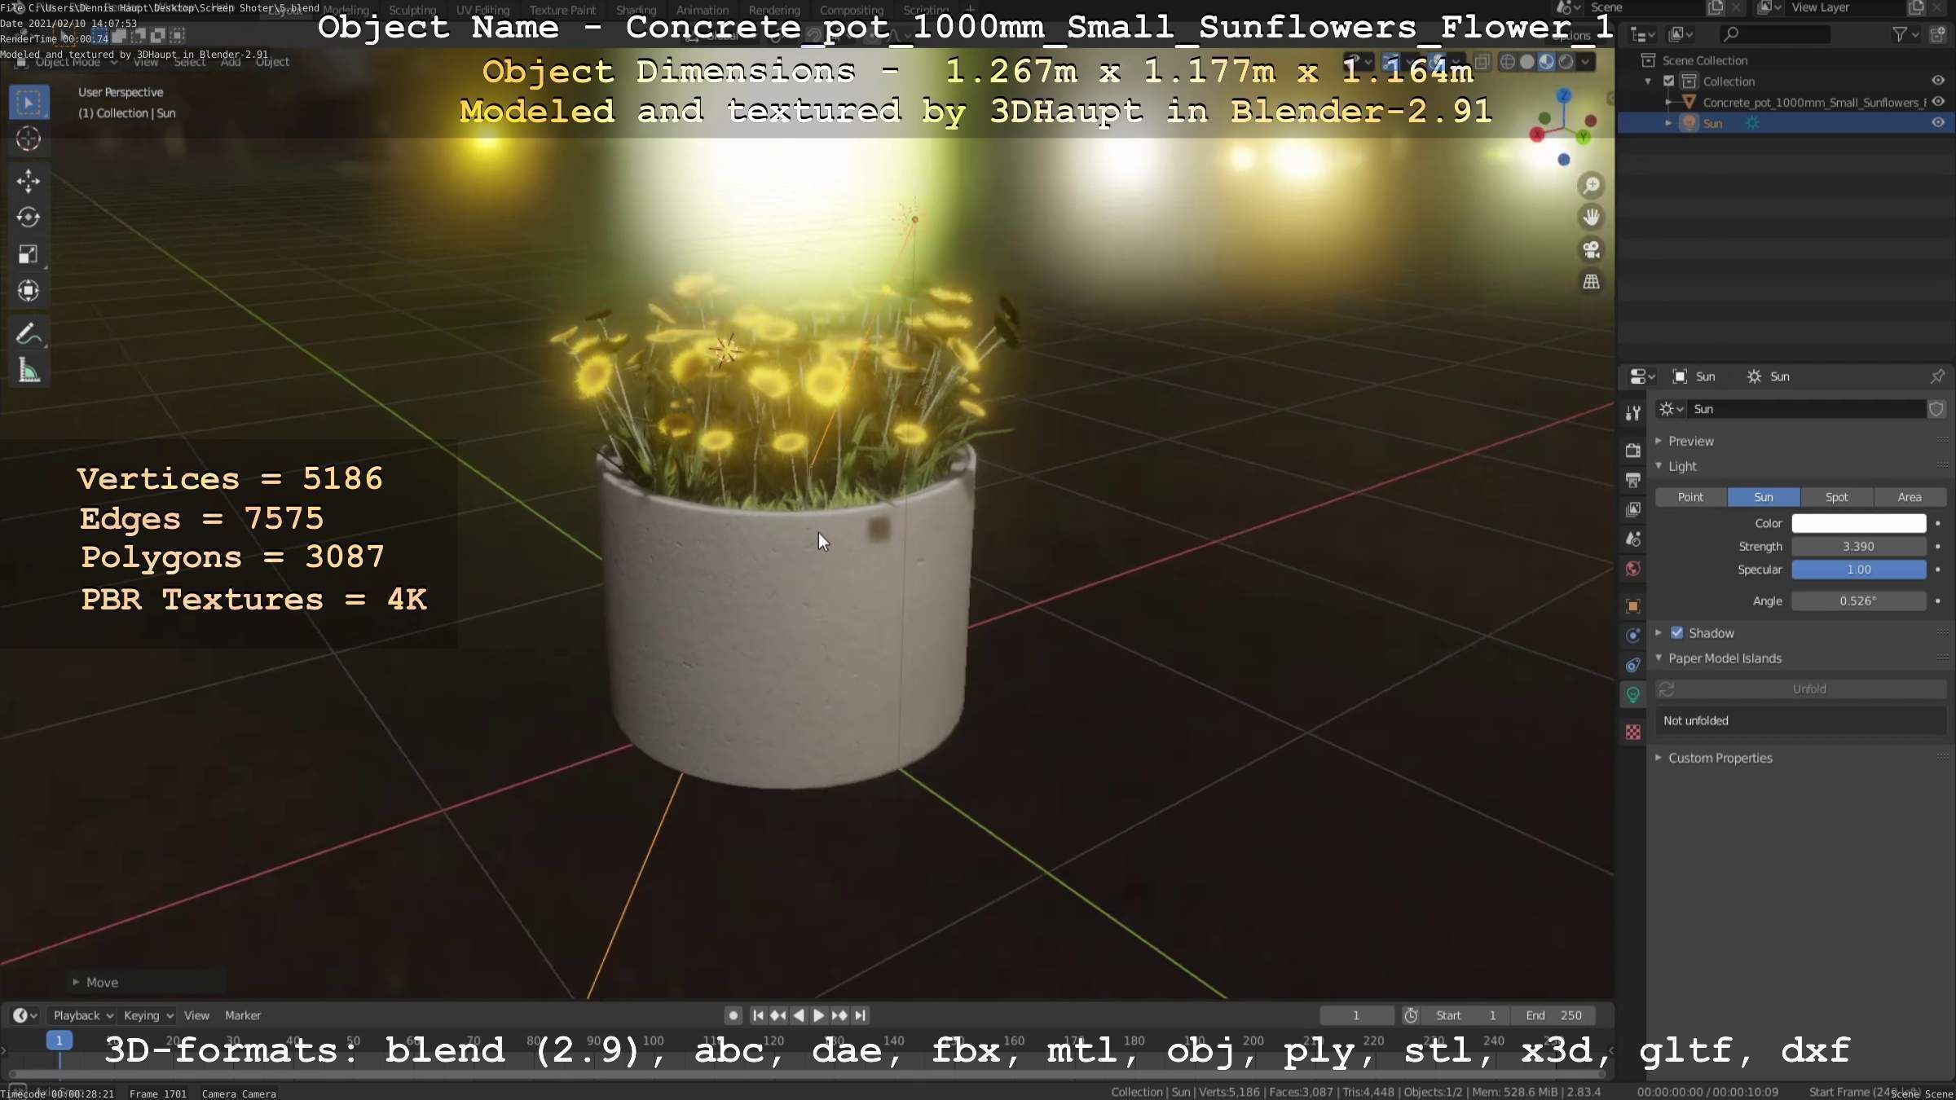Image resolution: width=1956 pixels, height=1100 pixels.
Task: Select the Rotate tool
Action: click(x=29, y=218)
